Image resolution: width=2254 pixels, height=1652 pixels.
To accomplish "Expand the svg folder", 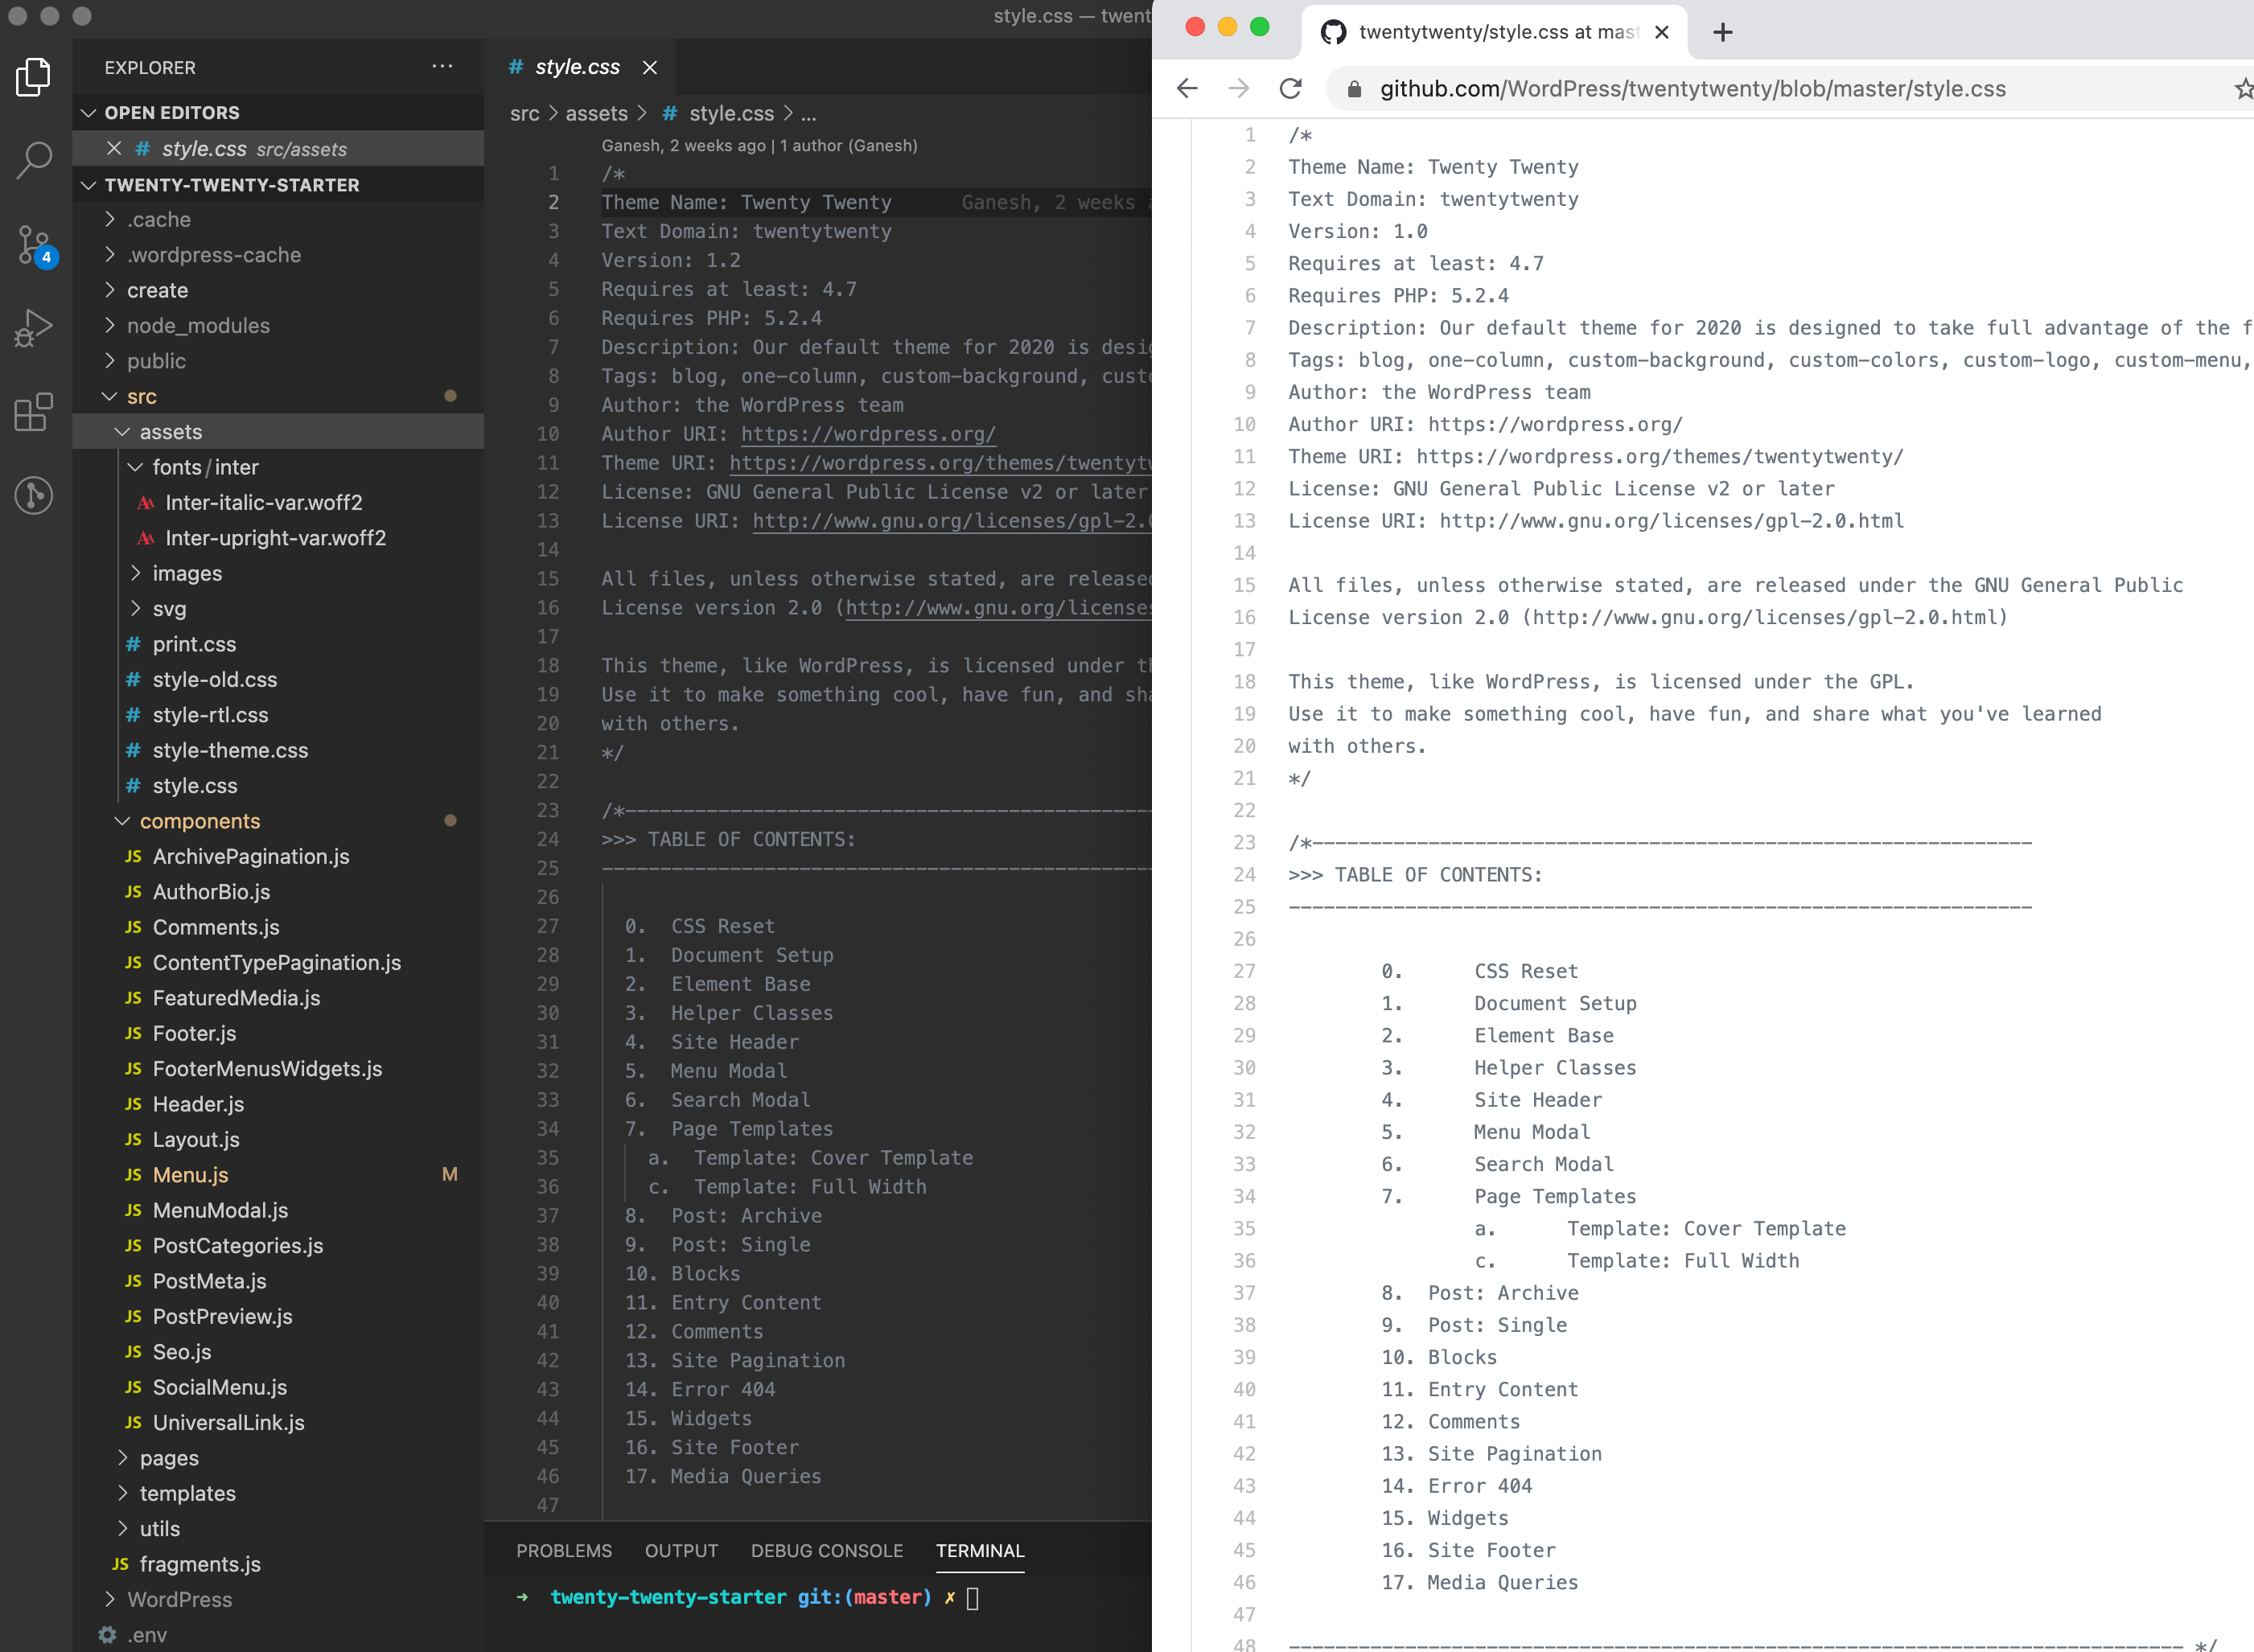I will 169,609.
